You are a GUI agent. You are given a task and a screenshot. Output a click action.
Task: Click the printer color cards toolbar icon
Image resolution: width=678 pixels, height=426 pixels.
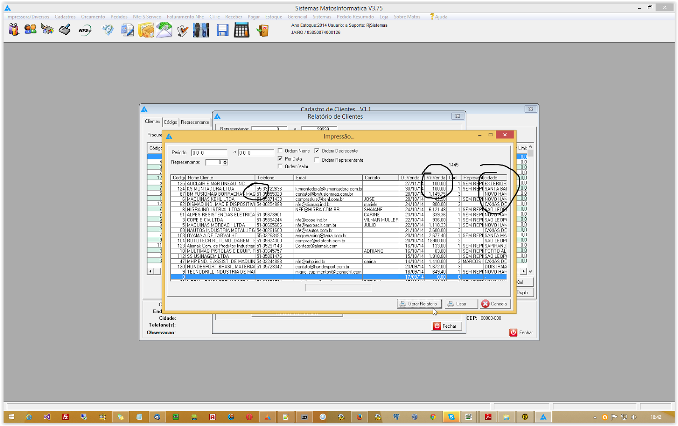[47, 29]
